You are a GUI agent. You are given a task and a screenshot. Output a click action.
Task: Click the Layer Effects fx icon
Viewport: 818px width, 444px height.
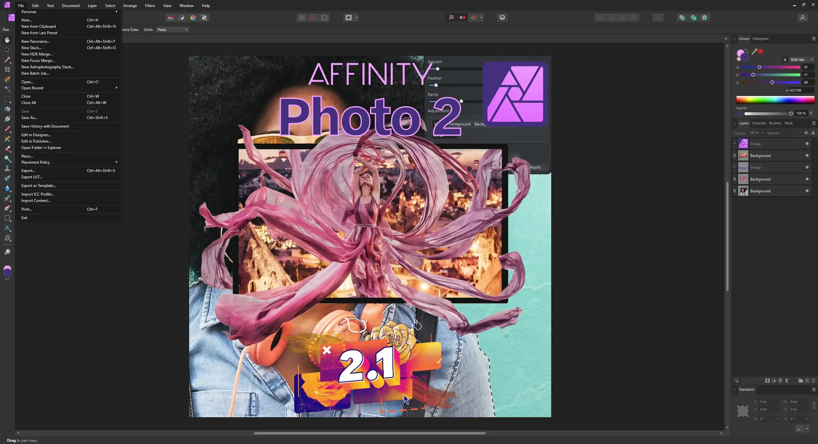(x=780, y=381)
